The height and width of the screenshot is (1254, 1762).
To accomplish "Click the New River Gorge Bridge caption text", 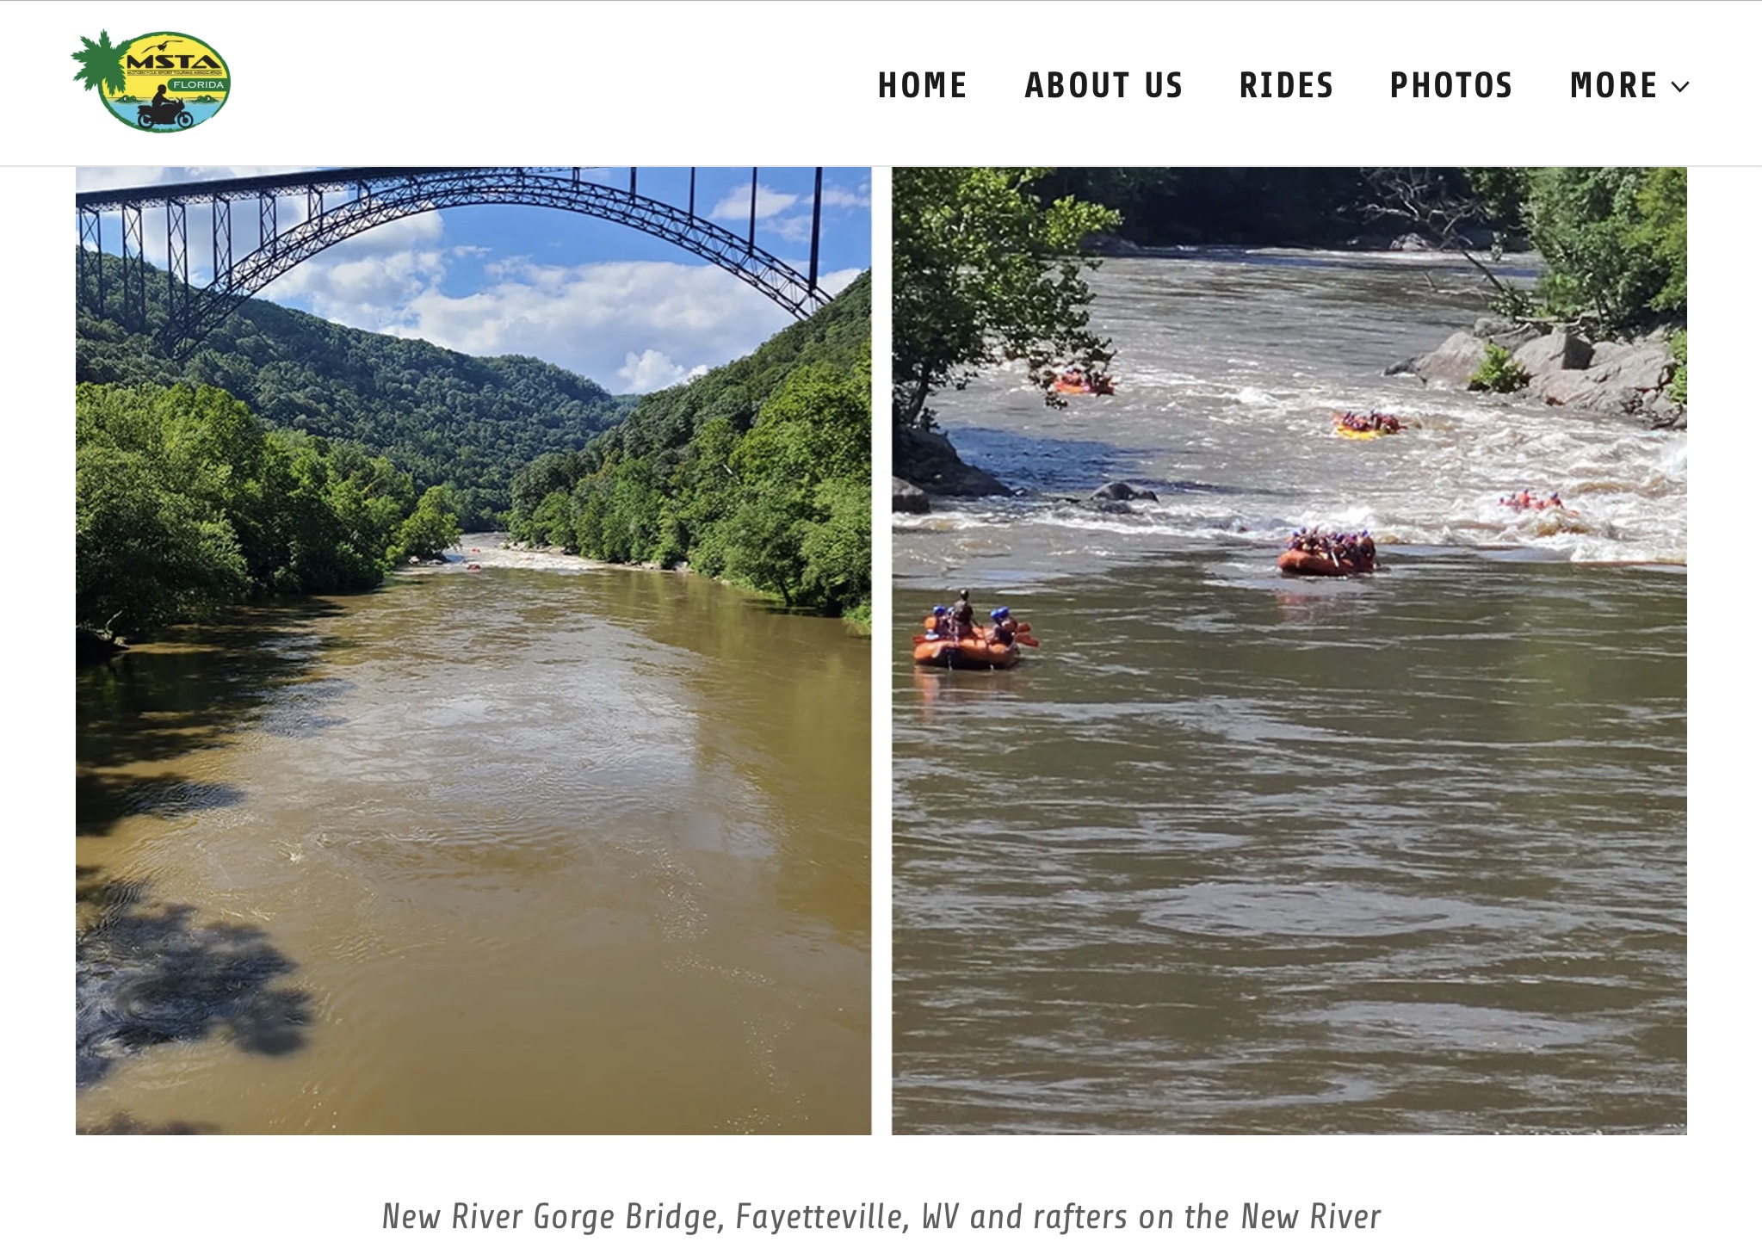I will coord(881,1217).
